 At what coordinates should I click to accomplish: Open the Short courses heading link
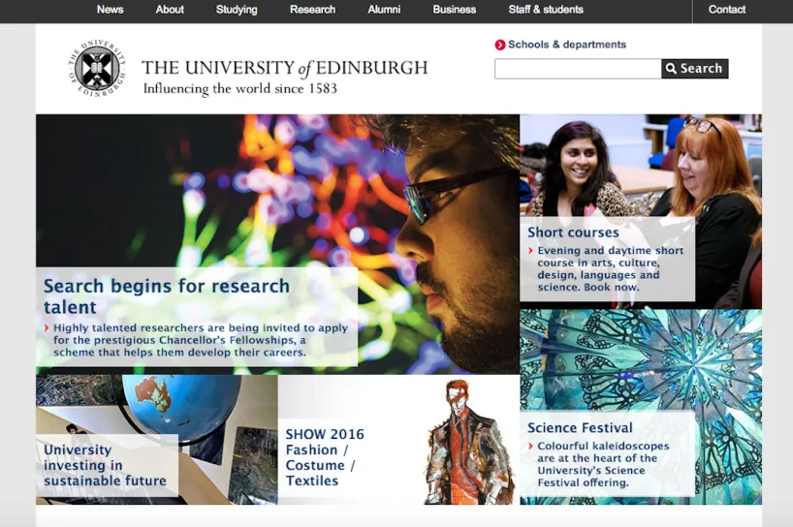573,232
